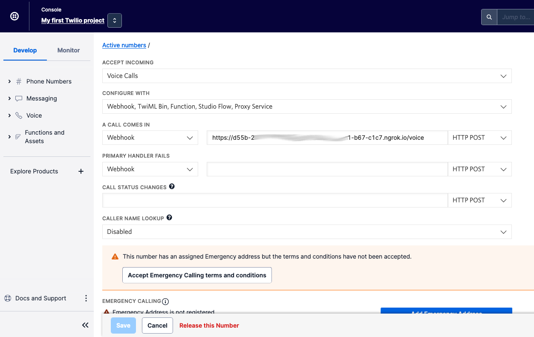This screenshot has height=337, width=534.
Task: Open Functions and Assets menu item
Action: pos(45,137)
